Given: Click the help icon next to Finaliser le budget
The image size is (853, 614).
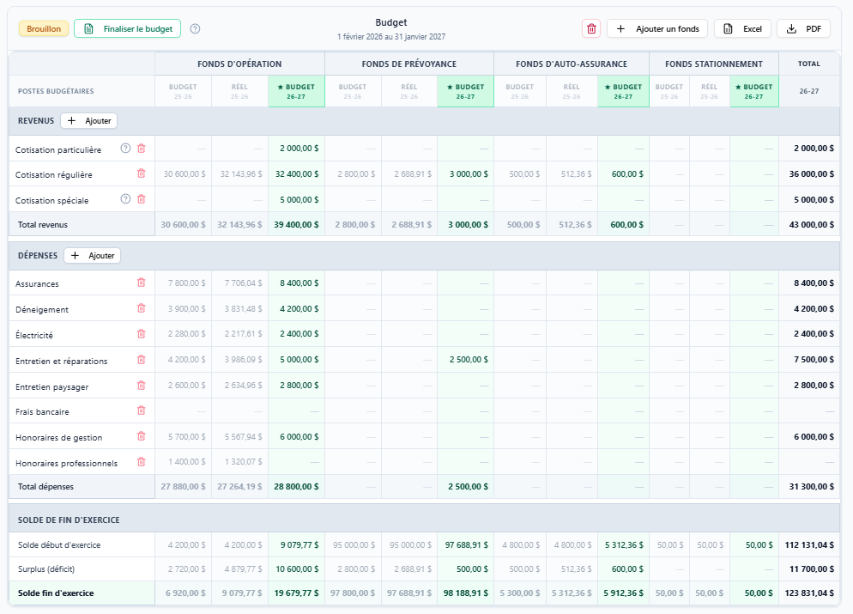Looking at the screenshot, I should [x=196, y=29].
